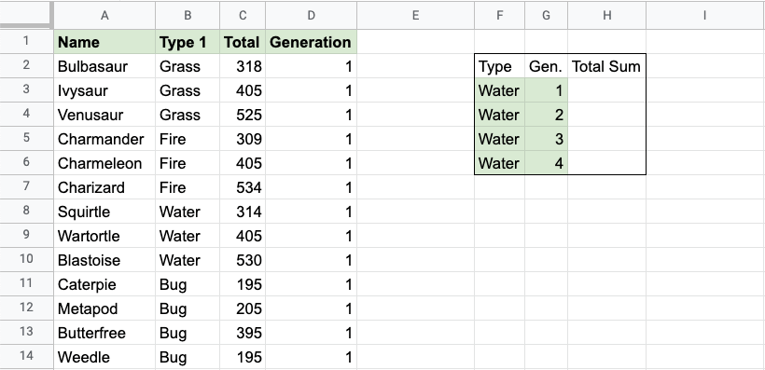
Task: Click the Type header in summary table
Action: tap(500, 66)
